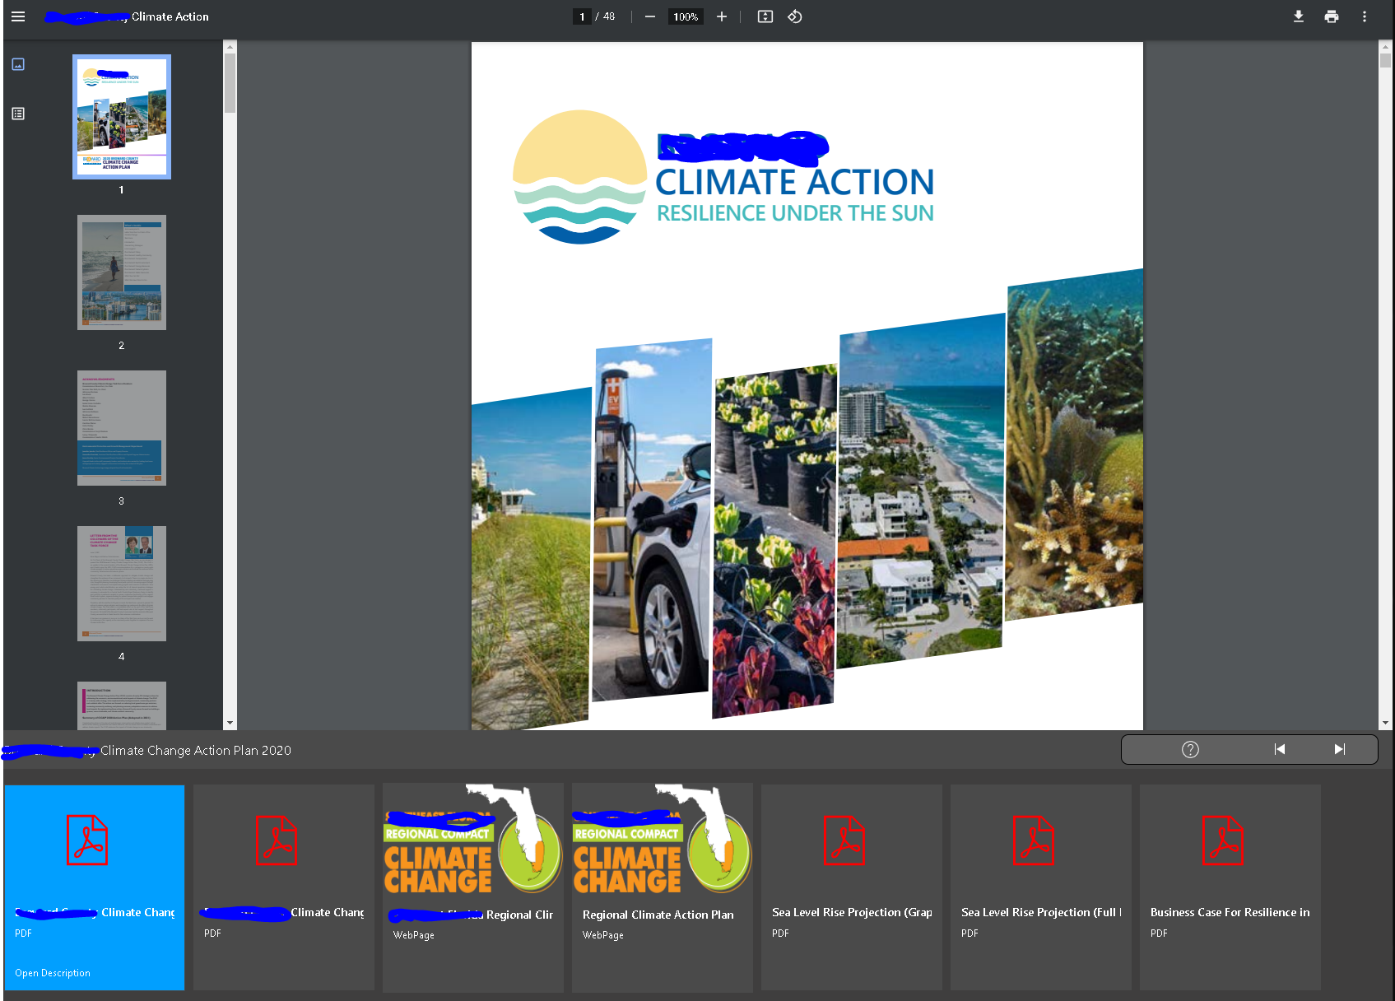The height and width of the screenshot is (1001, 1395).
Task: Open the Regional Climate Action Plan webpage card
Action: [x=663, y=887]
